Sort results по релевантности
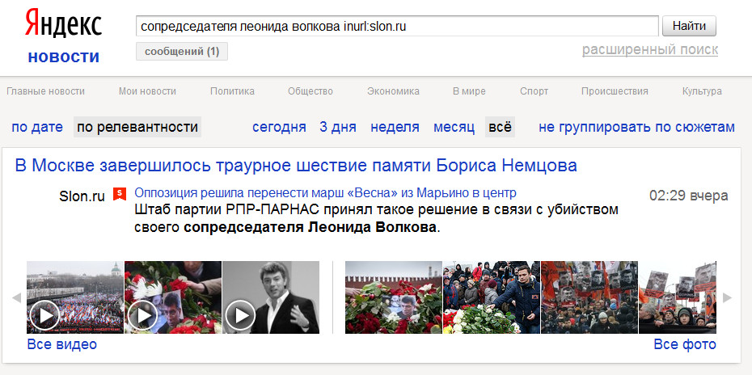Screen dimensions: 752x375 pyautogui.click(x=137, y=127)
